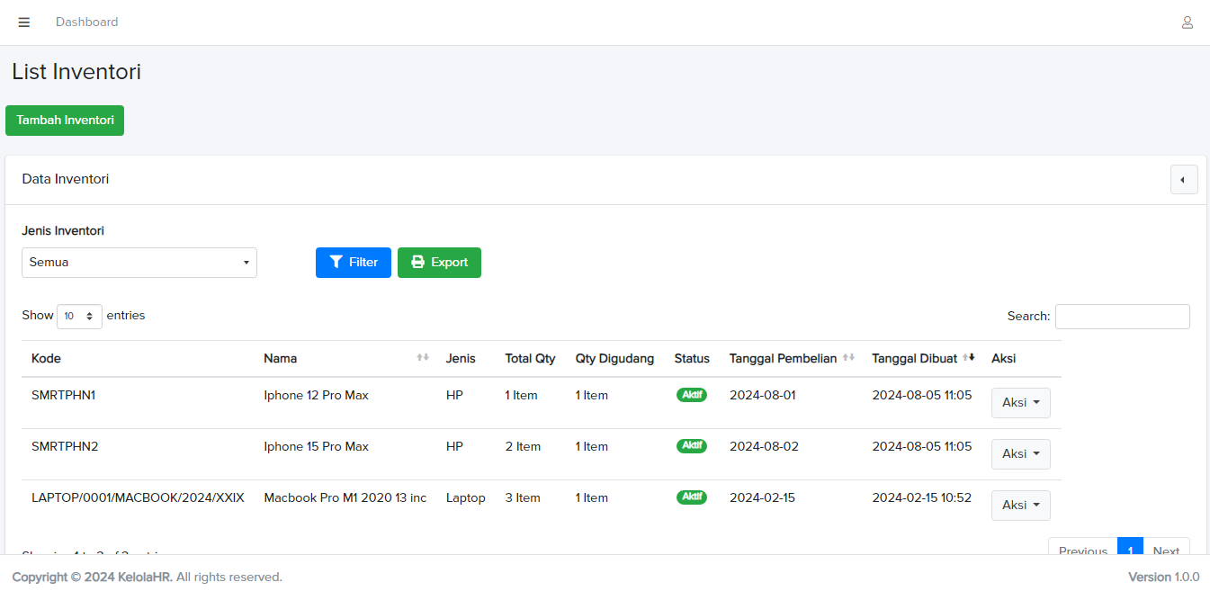This screenshot has width=1210, height=600.
Task: Go to Next pagination page
Action: coord(1166,547)
